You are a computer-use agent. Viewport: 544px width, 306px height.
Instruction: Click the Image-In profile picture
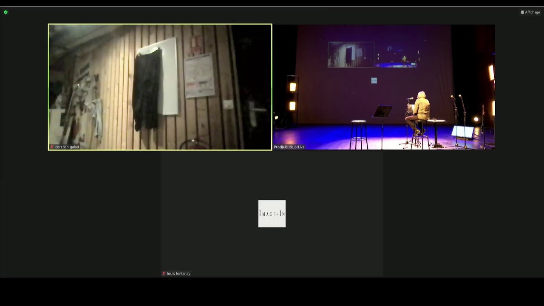point(272,213)
